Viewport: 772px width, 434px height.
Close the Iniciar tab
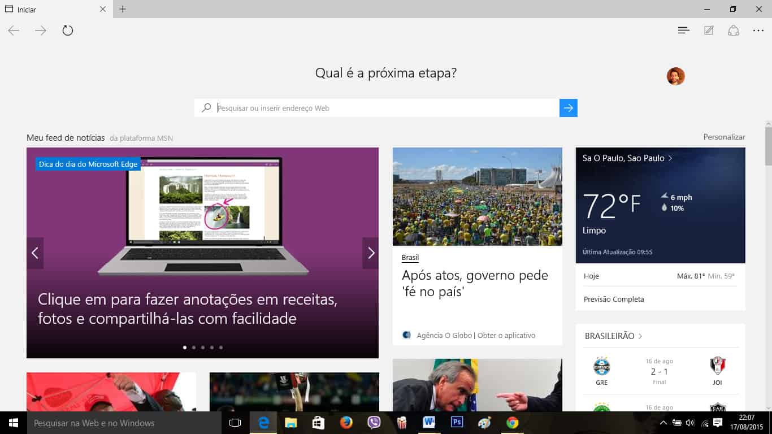pyautogui.click(x=102, y=9)
